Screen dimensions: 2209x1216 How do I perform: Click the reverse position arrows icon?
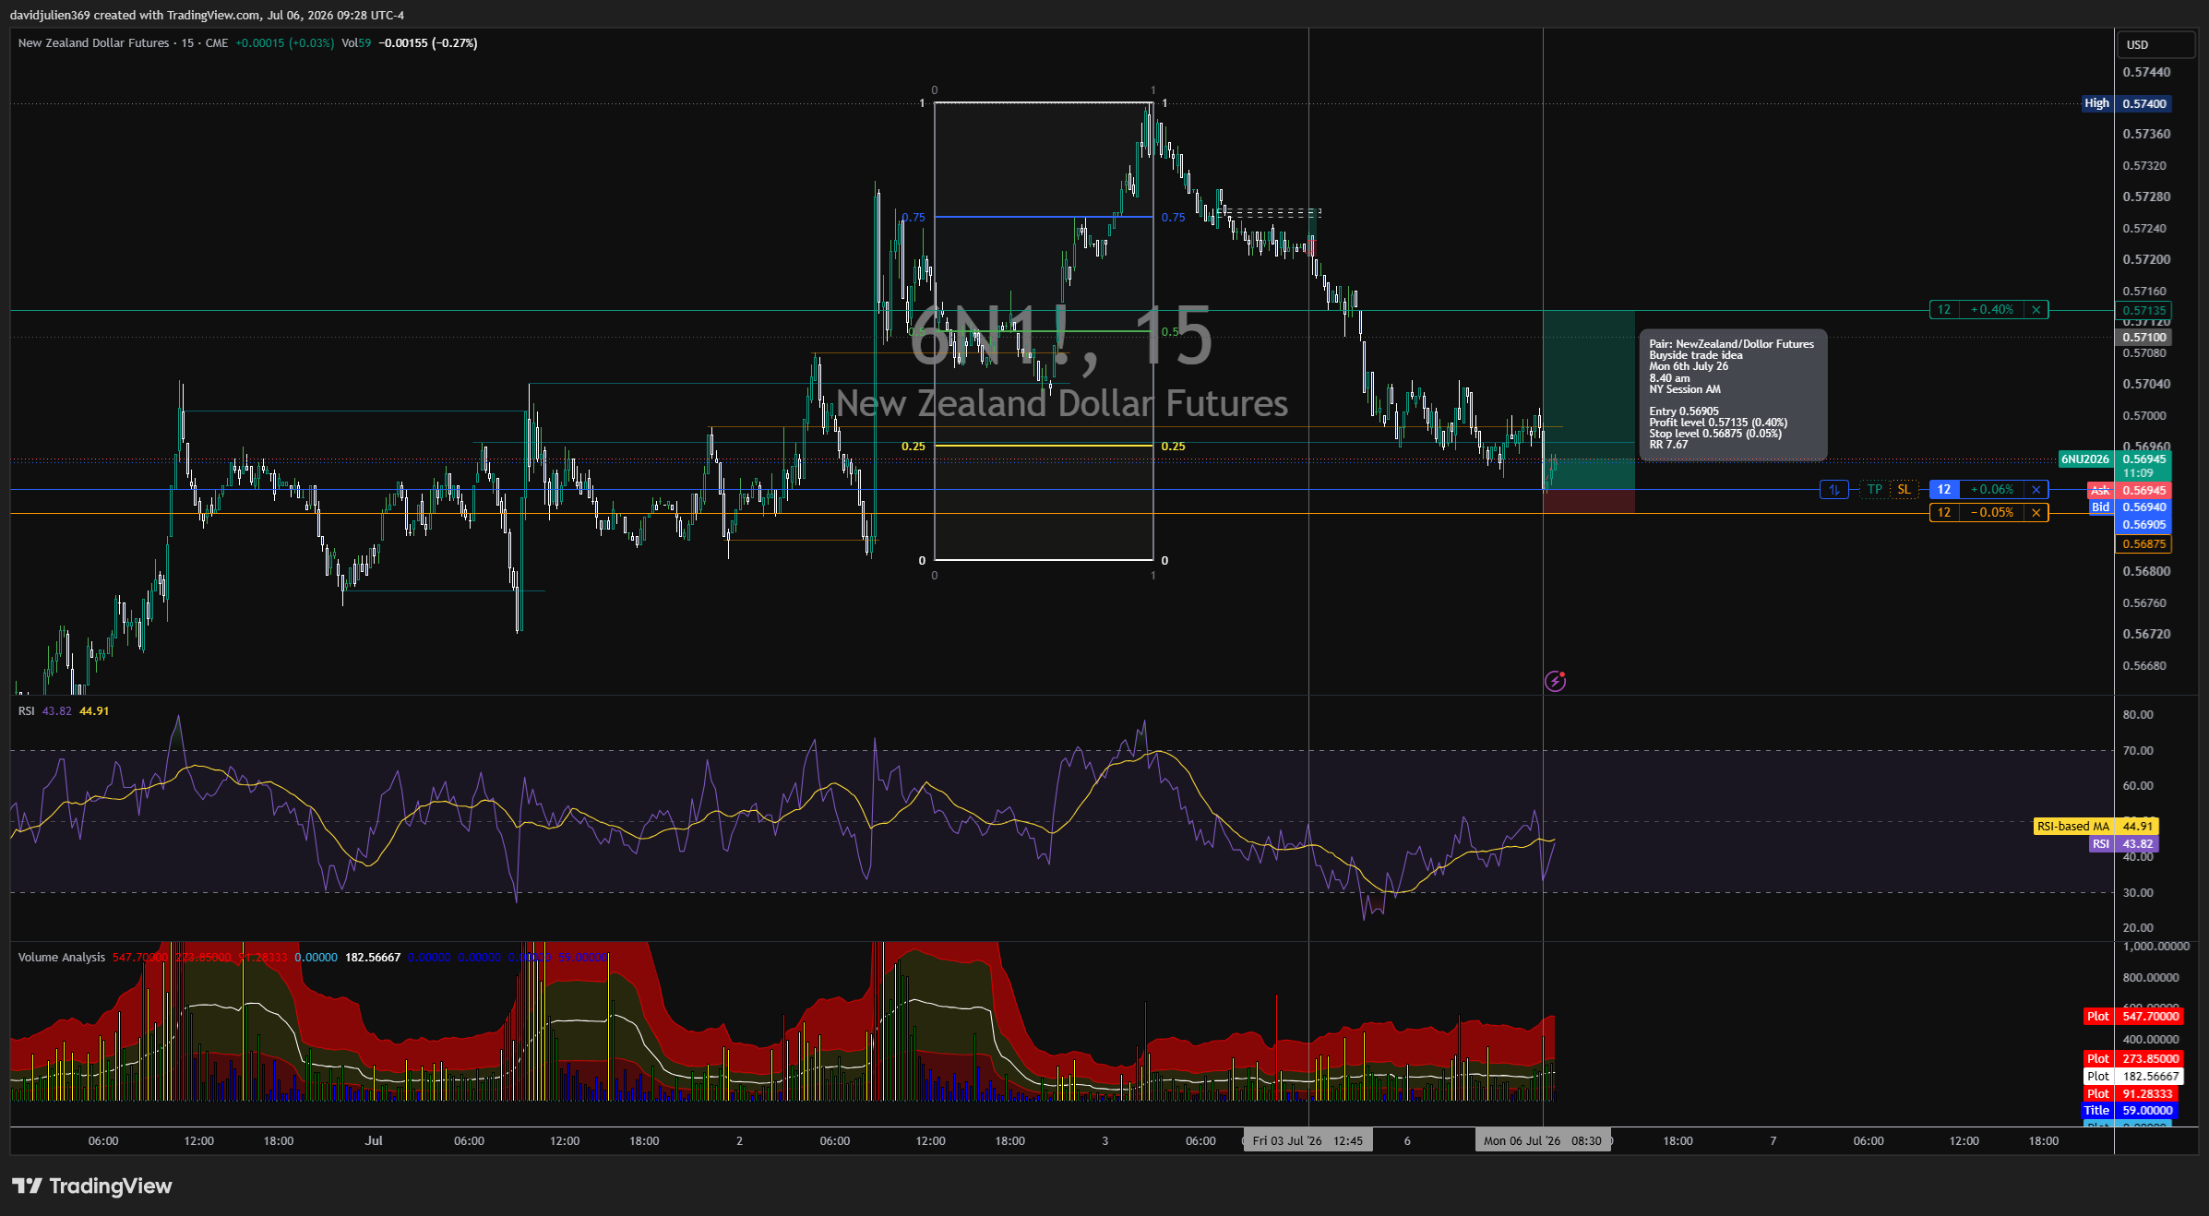pyautogui.click(x=1833, y=490)
